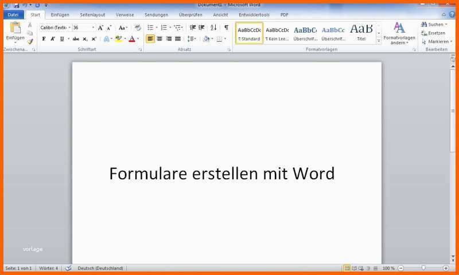Viewport: 459px width, 275px height.
Task: Align the paragraph text right
Action: [169, 38]
